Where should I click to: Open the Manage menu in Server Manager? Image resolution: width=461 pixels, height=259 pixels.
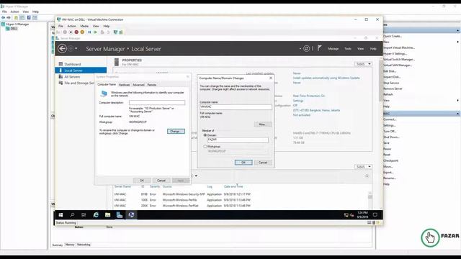pyautogui.click(x=333, y=49)
